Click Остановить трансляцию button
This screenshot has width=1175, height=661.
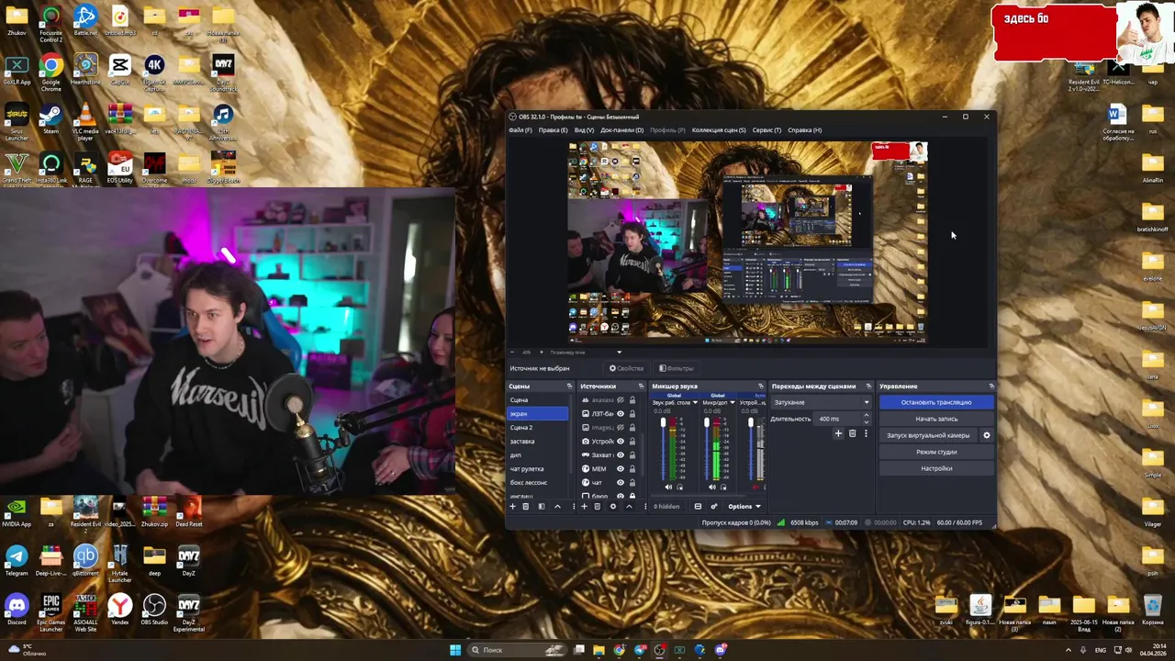tap(936, 402)
